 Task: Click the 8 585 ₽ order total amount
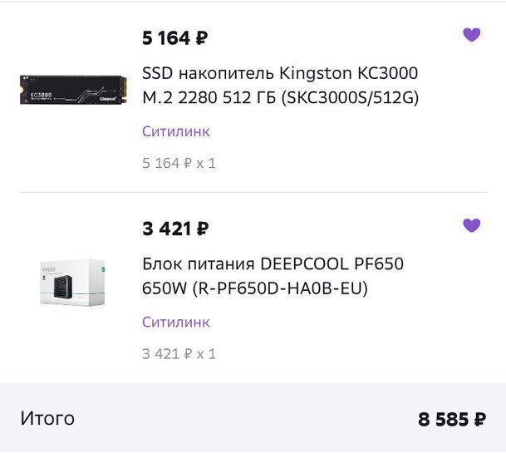tap(452, 419)
